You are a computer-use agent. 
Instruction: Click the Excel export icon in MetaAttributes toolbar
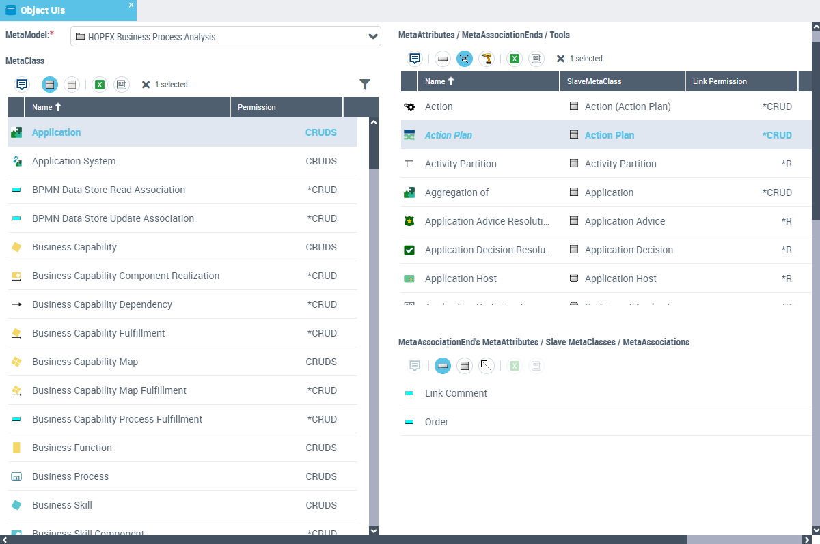[x=515, y=59]
